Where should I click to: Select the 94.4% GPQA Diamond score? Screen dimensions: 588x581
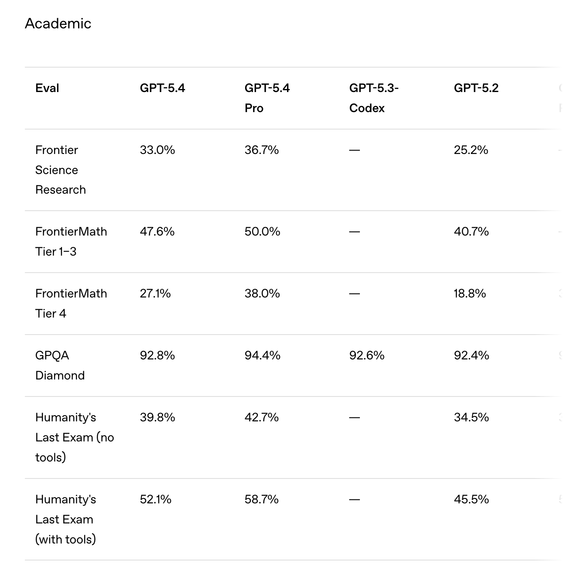(x=262, y=355)
